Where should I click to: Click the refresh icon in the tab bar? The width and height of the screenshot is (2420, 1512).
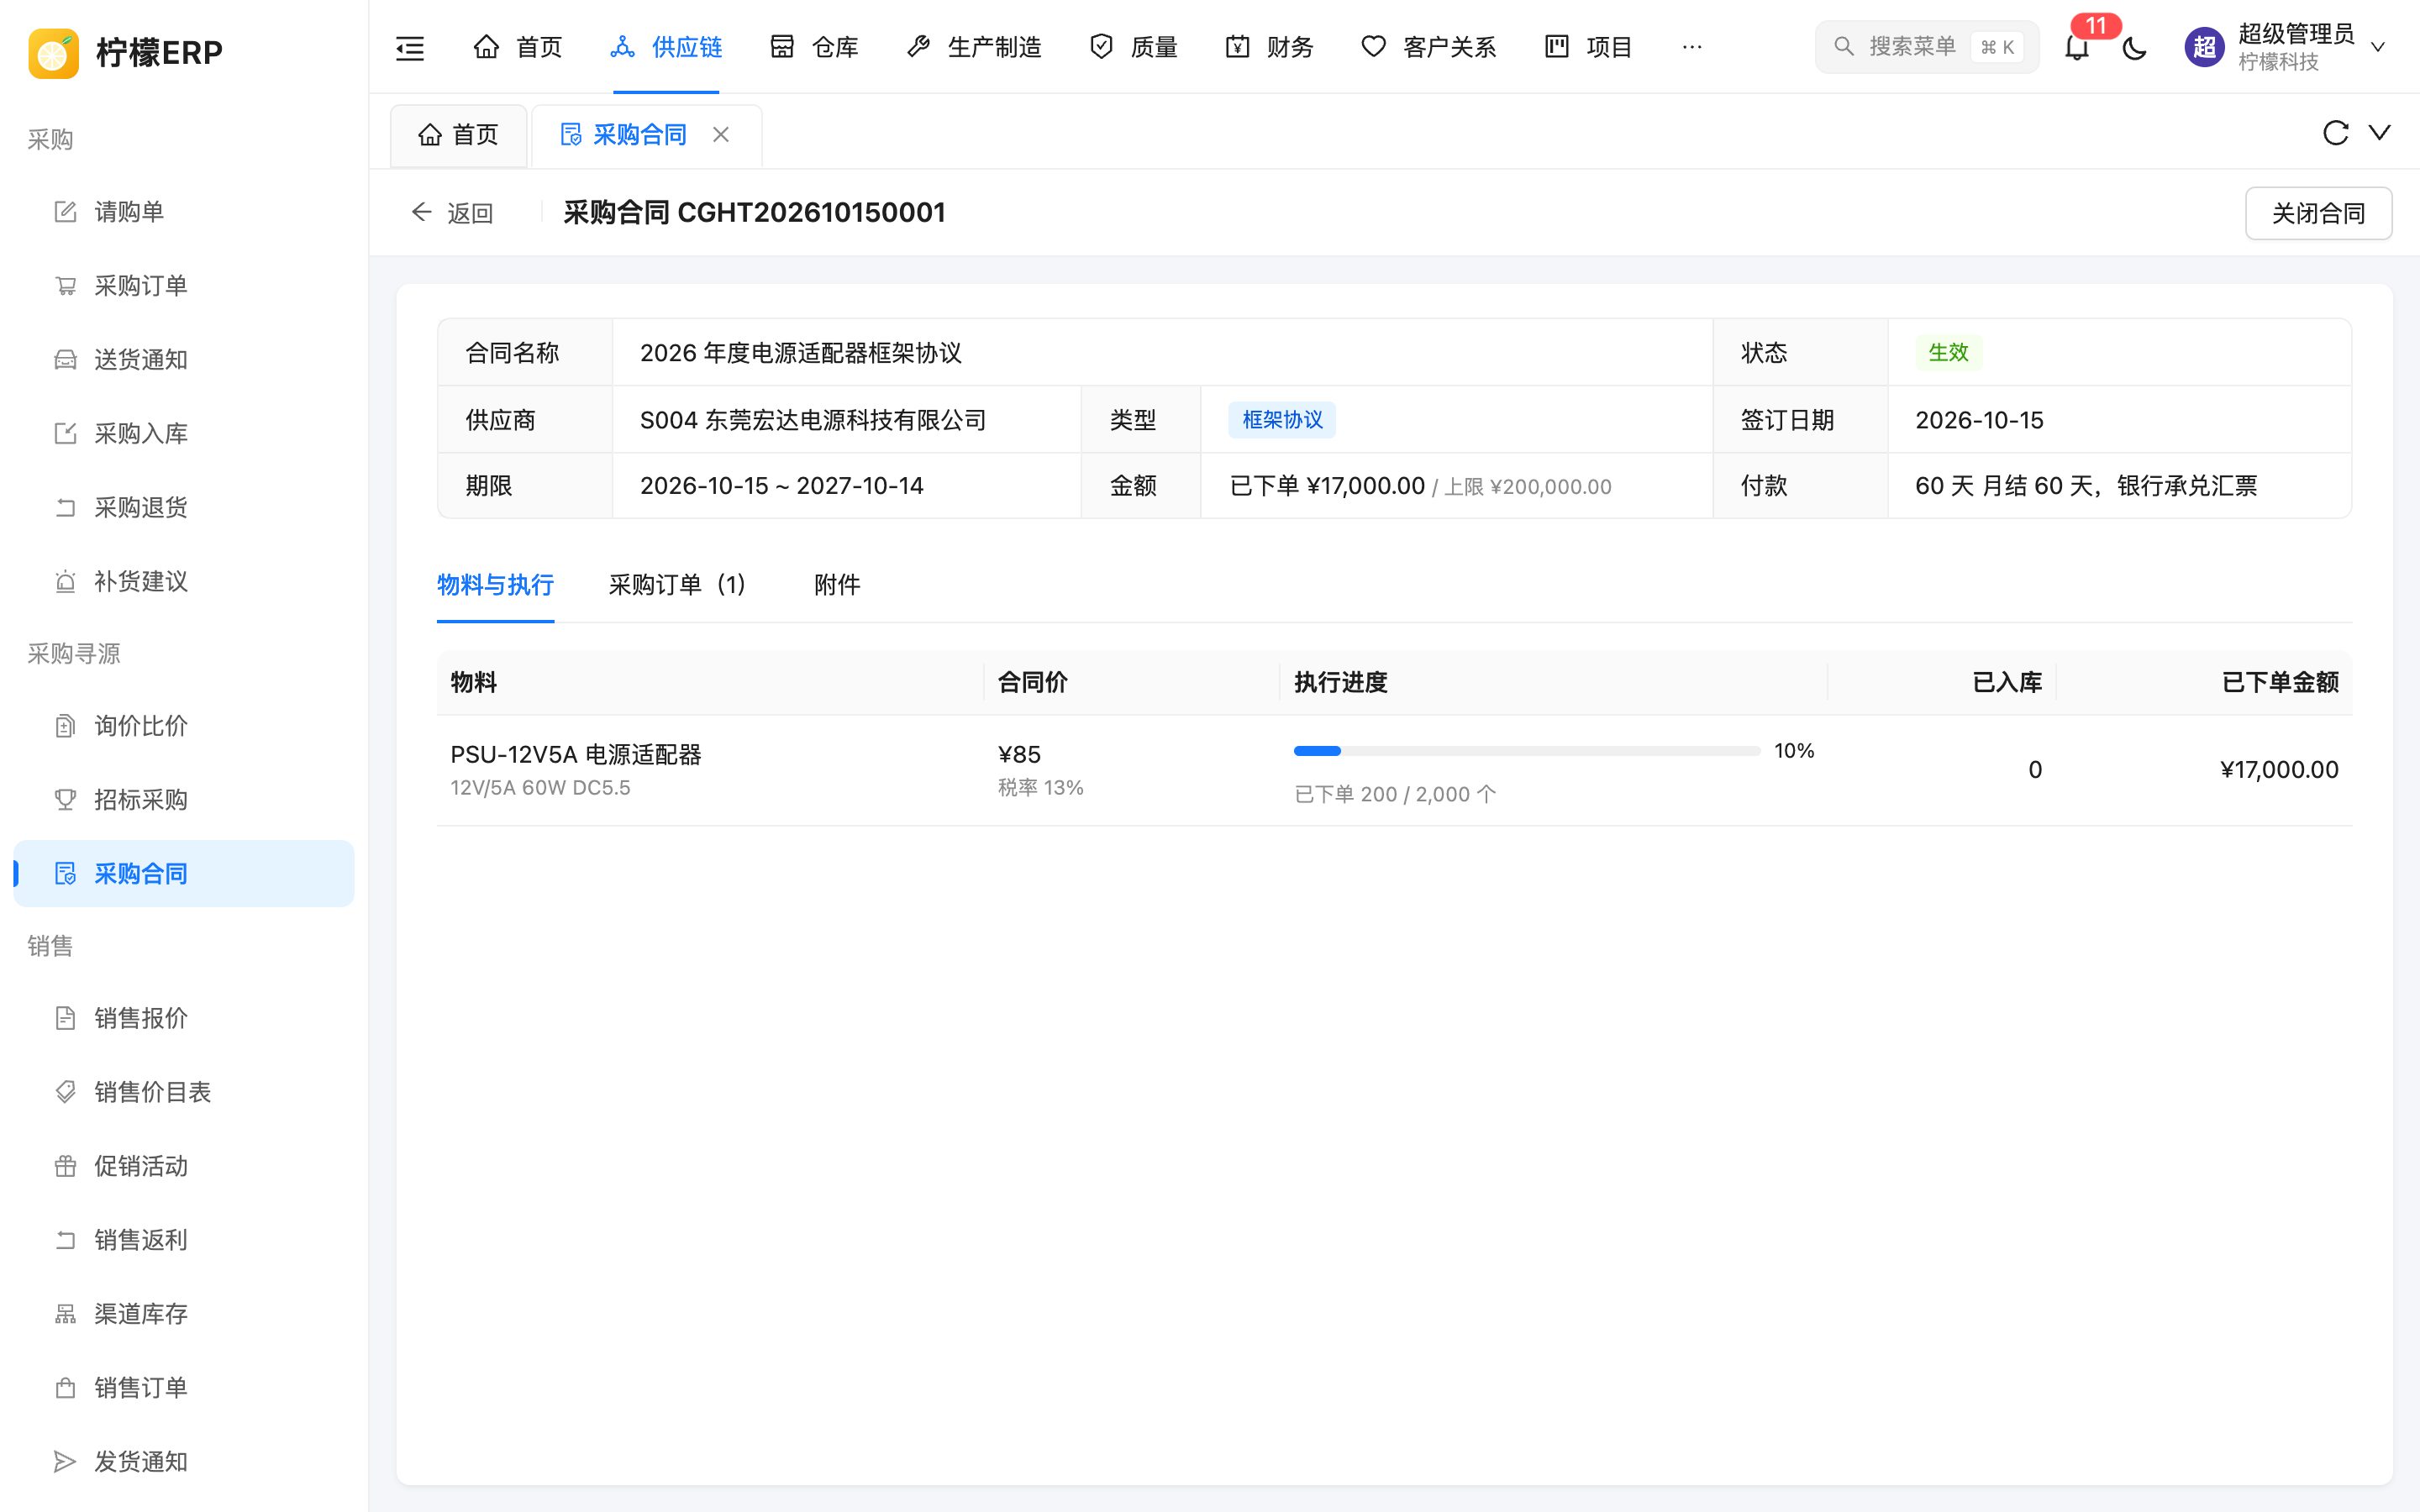coord(2335,133)
